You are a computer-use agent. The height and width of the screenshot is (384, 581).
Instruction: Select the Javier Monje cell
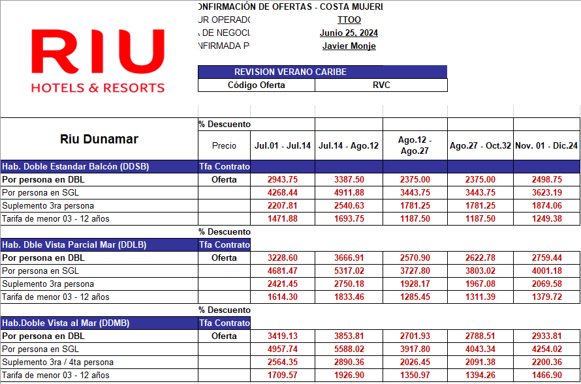pyautogui.click(x=349, y=46)
